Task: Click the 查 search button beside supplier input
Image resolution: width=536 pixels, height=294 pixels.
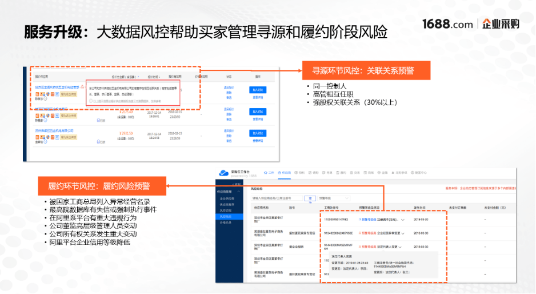Action: click(310, 198)
